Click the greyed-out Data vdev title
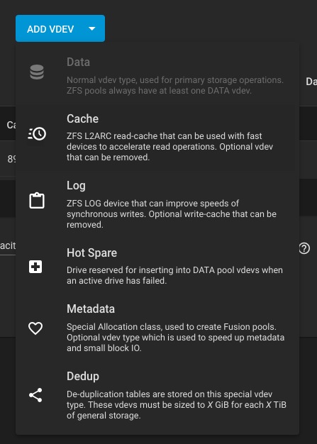This screenshot has width=317, height=444. click(x=79, y=62)
